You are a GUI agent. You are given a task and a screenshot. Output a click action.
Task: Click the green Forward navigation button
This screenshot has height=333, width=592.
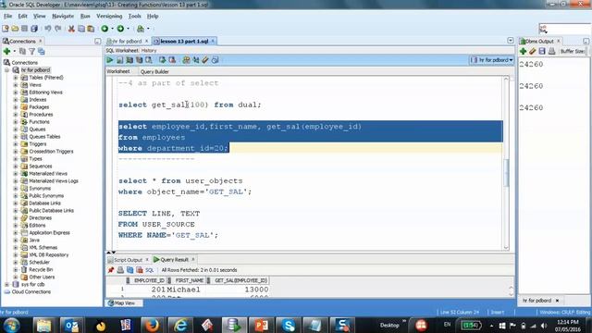[120, 29]
